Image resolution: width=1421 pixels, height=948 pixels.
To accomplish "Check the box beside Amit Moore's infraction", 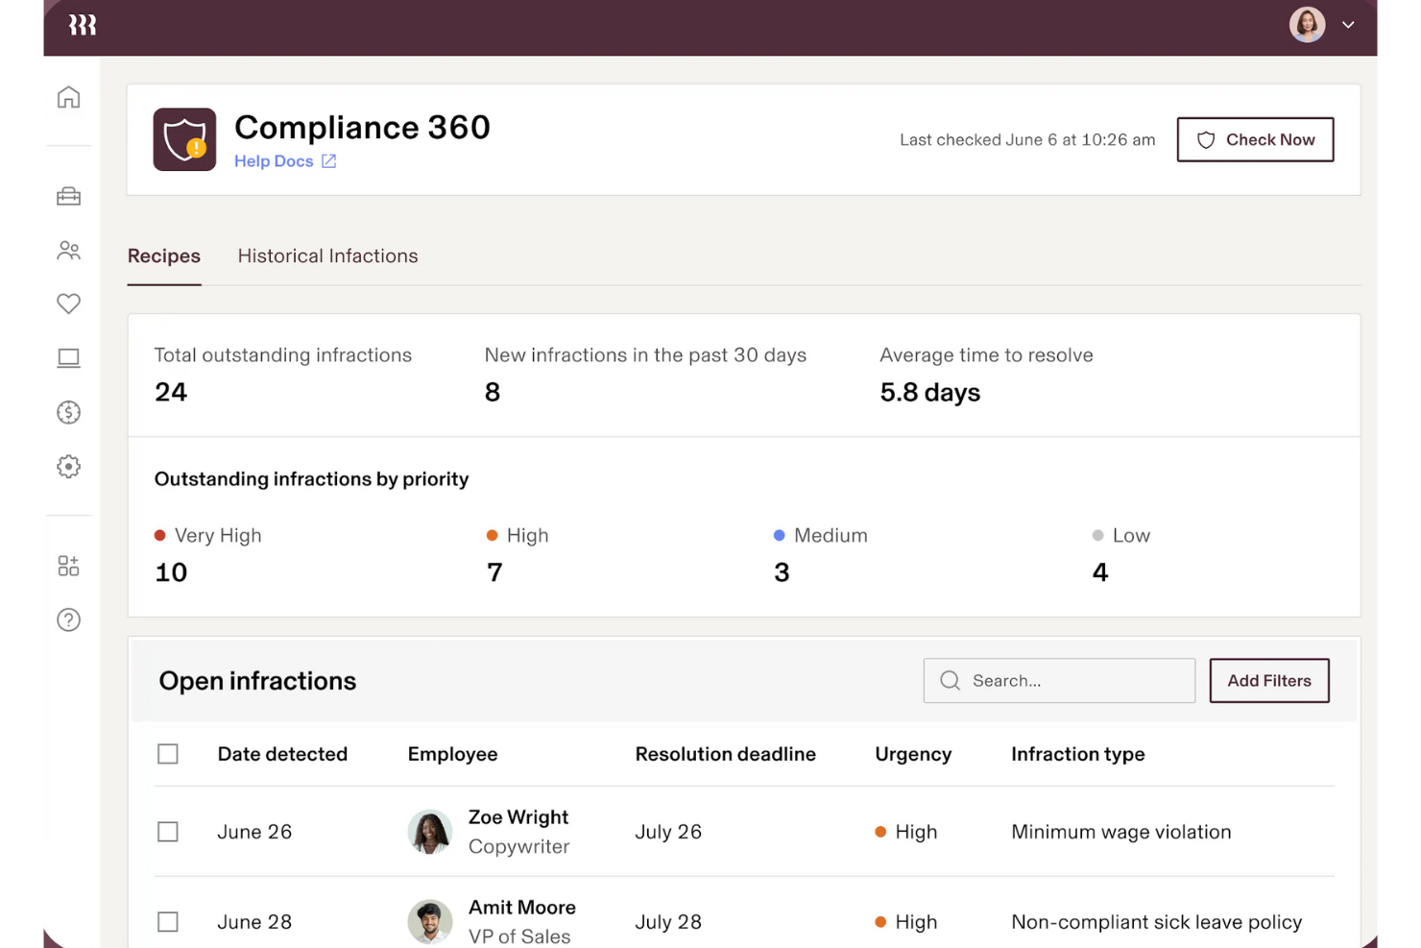I will click(x=168, y=921).
